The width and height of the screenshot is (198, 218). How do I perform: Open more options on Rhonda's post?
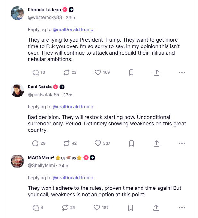182,72
